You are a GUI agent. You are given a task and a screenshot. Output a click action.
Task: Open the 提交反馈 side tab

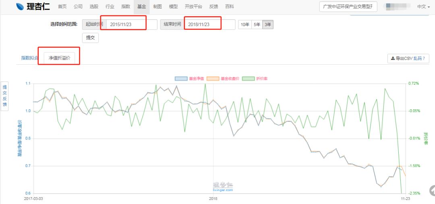tap(4, 96)
